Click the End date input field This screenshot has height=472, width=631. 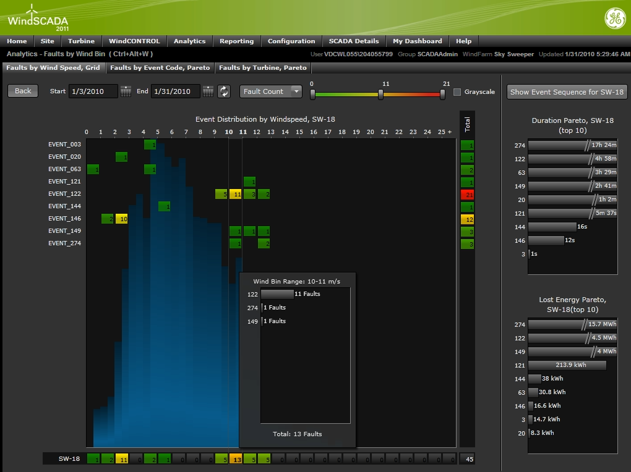pos(176,91)
